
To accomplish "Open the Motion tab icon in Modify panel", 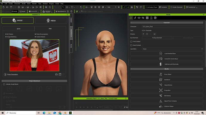I will pos(135,18).
